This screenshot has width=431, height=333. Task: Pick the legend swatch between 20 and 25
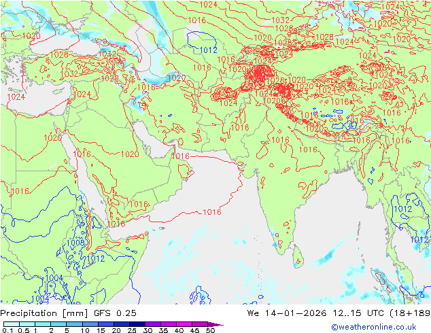[x=122, y=324]
